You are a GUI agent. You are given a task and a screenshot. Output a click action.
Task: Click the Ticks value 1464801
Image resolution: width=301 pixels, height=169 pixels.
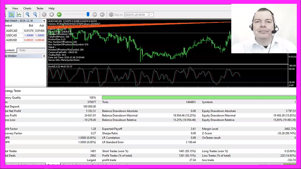click(x=190, y=102)
